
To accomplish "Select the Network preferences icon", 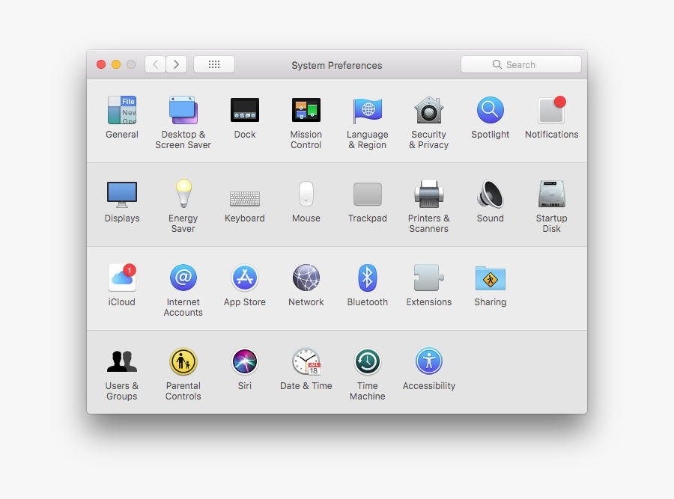I will 306,278.
